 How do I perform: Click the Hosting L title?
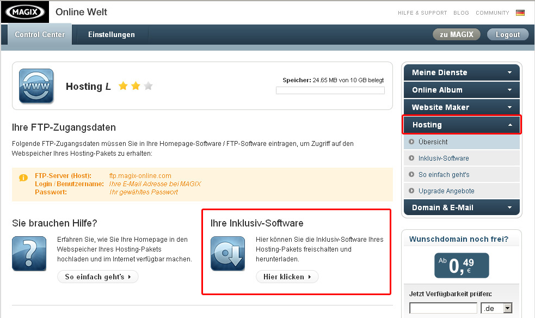point(88,87)
